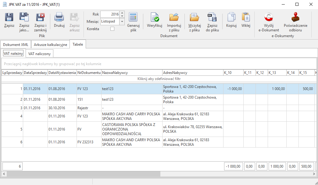Click the Zapisz save icon

[9, 17]
